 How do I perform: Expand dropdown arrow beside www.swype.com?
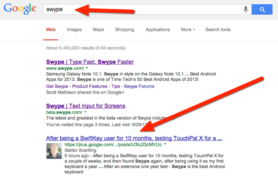(x=87, y=68)
